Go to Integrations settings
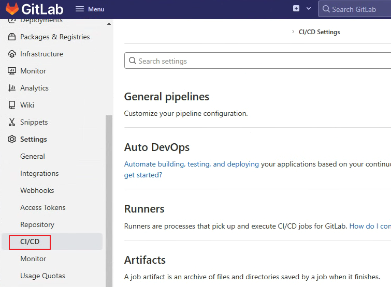The image size is (391, 287). tap(39, 174)
